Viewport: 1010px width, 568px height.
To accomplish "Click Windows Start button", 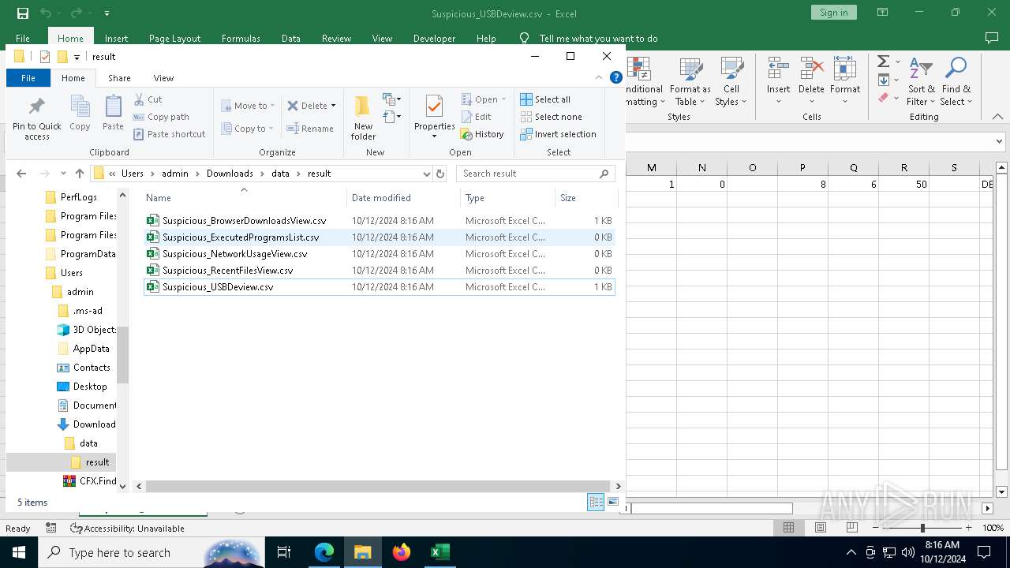I will 19,552.
